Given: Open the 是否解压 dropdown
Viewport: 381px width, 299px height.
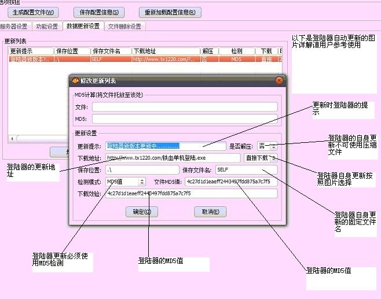Looking at the screenshot, I should [x=268, y=146].
